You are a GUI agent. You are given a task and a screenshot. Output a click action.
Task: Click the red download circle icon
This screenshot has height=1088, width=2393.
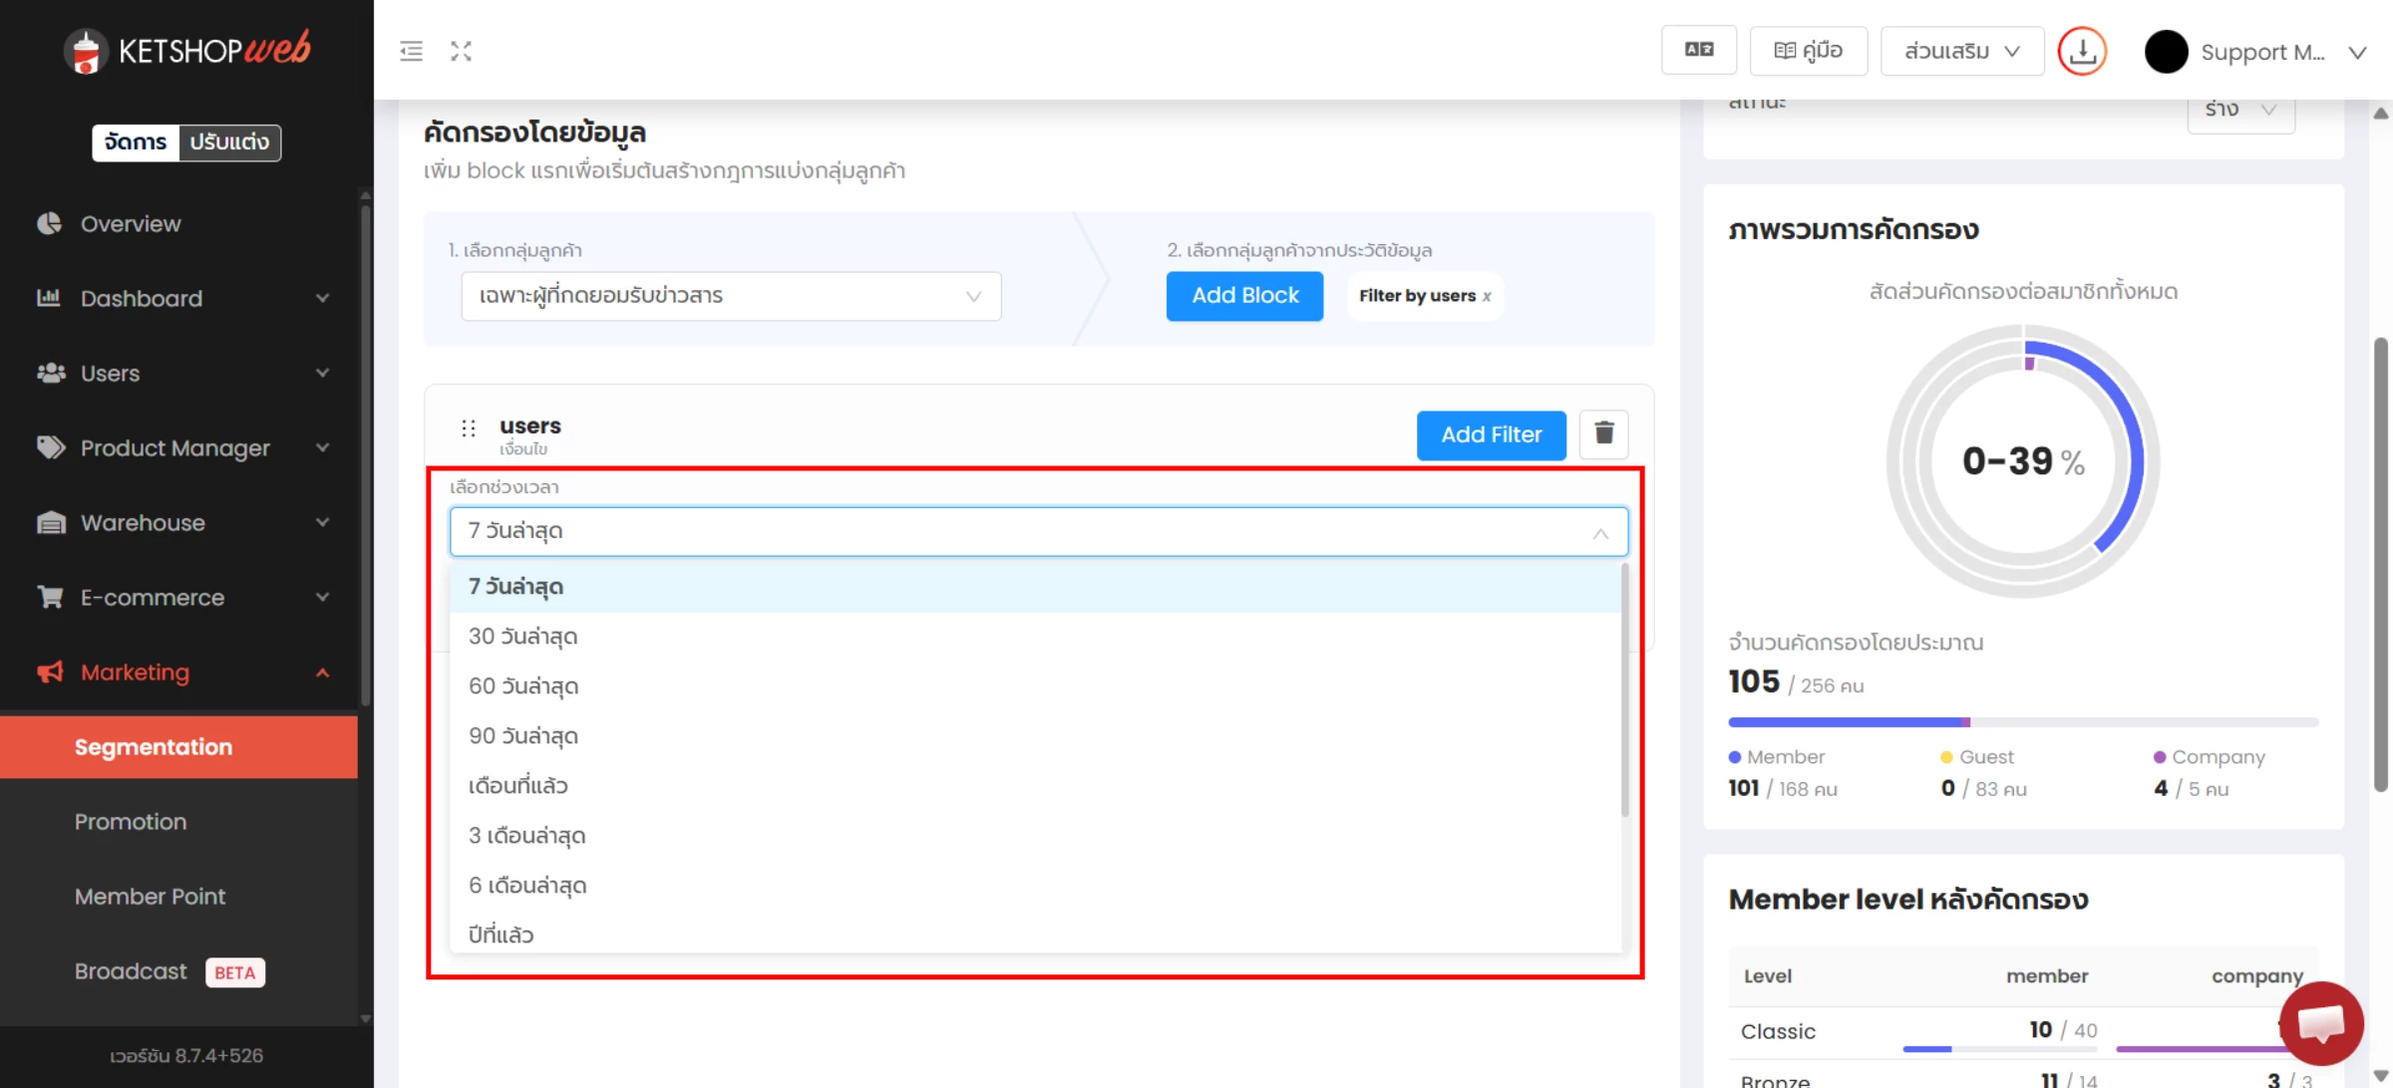tap(2082, 52)
